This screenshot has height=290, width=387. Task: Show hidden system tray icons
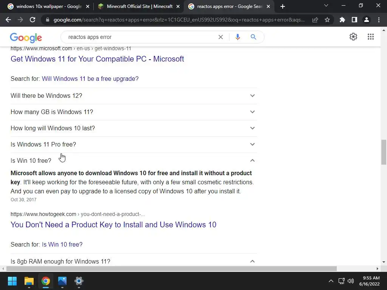point(331,281)
